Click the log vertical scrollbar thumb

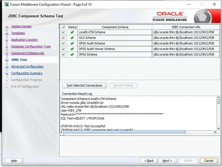[218, 101]
